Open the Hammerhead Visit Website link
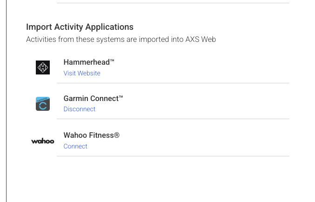This screenshot has height=202, width=315. coord(82,73)
